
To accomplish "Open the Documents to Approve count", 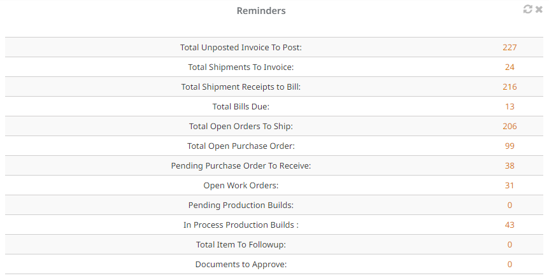I will pos(510,265).
